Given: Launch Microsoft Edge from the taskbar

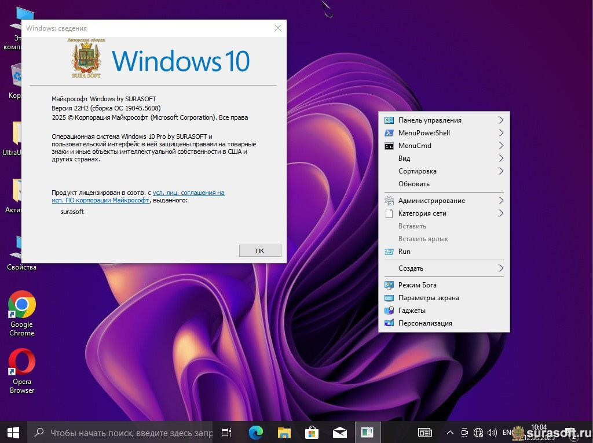Looking at the screenshot, I should [255, 432].
